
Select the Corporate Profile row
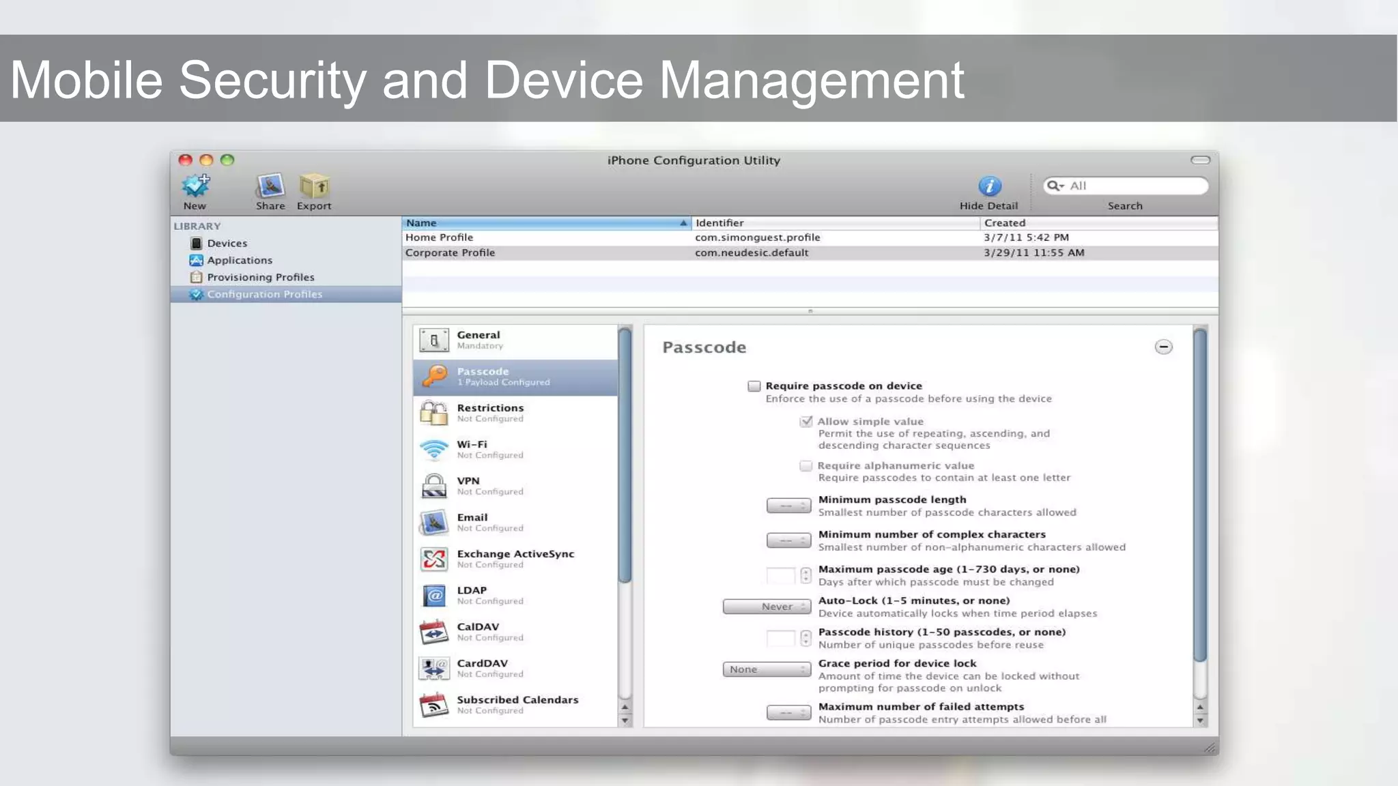810,252
